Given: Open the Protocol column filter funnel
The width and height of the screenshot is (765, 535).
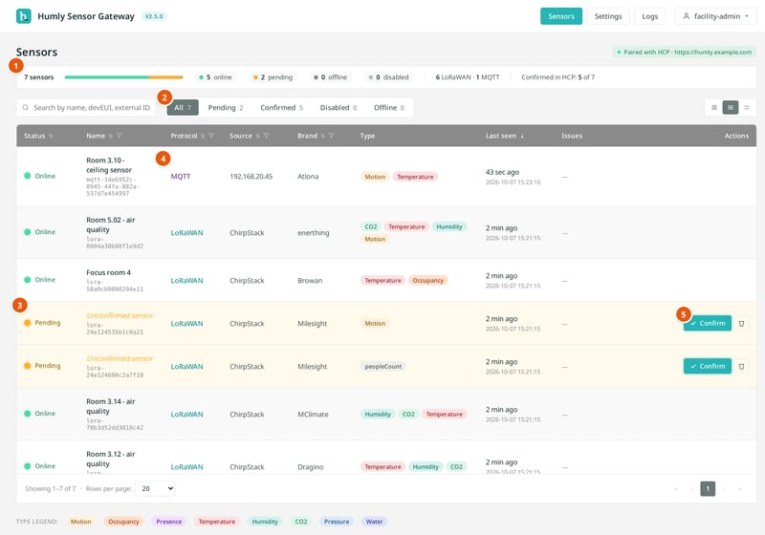Looking at the screenshot, I should pos(210,136).
